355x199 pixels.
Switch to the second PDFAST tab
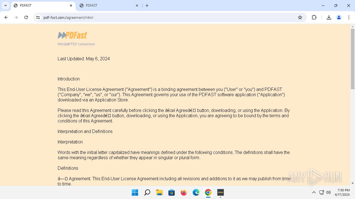pos(109,6)
